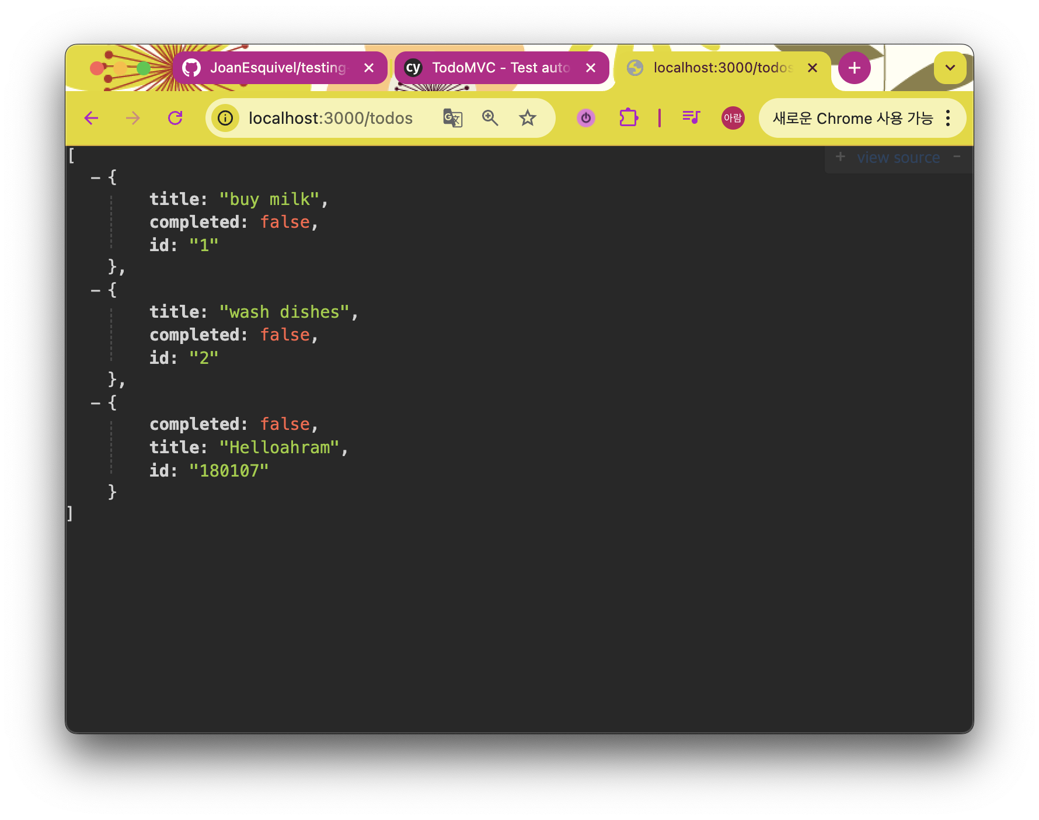
Task: Open the 아람 profile avatar
Action: click(x=733, y=118)
